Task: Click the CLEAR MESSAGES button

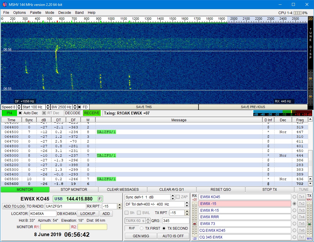Action: (x=123, y=190)
